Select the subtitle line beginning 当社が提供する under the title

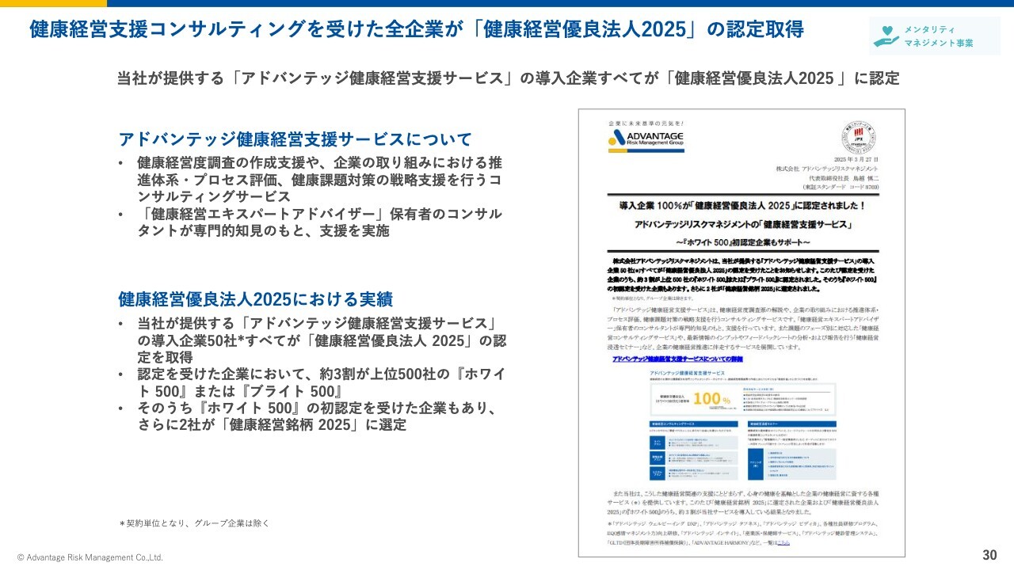click(x=508, y=78)
